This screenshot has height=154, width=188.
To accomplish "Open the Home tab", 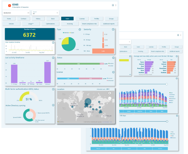I will (x=9, y=19).
